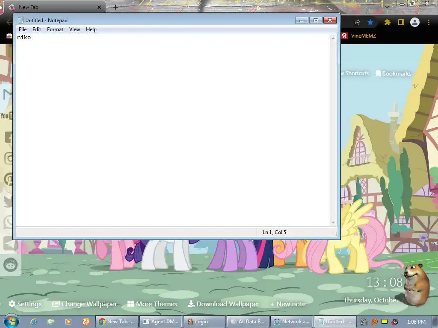Viewport: 438px width, 328px height.
Task: Switch to the Network a... taskbar button
Action: click(x=292, y=322)
